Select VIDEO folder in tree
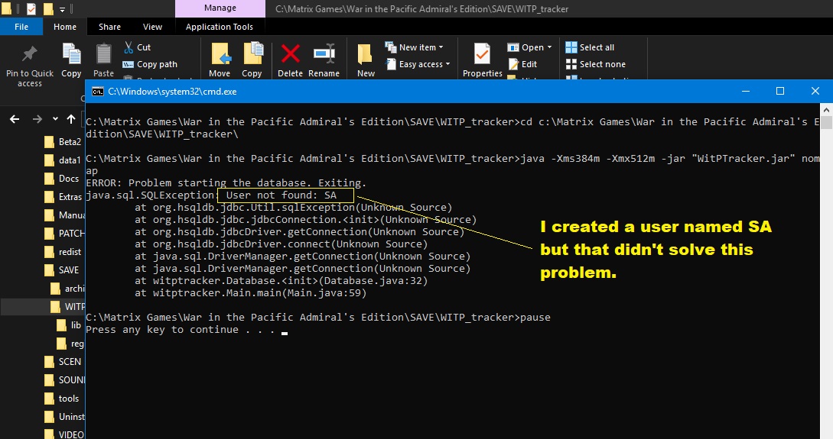 [x=64, y=434]
